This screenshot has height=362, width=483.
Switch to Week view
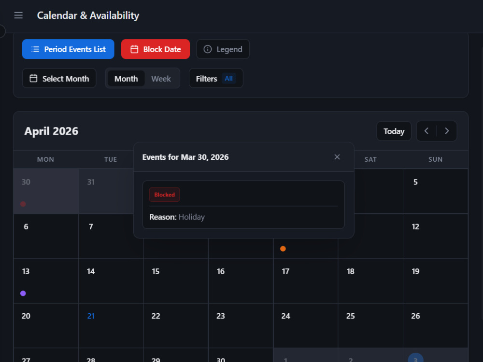pyautogui.click(x=161, y=79)
